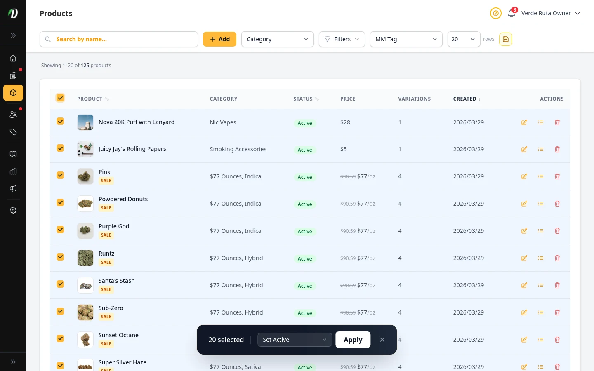The image size is (594, 371).
Task: Click the Apply button in bulk action bar
Action: coord(353,340)
